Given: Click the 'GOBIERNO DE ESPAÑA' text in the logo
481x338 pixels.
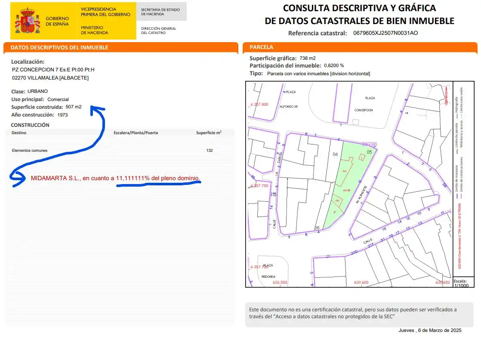Looking at the screenshot, I should click(x=57, y=21).
